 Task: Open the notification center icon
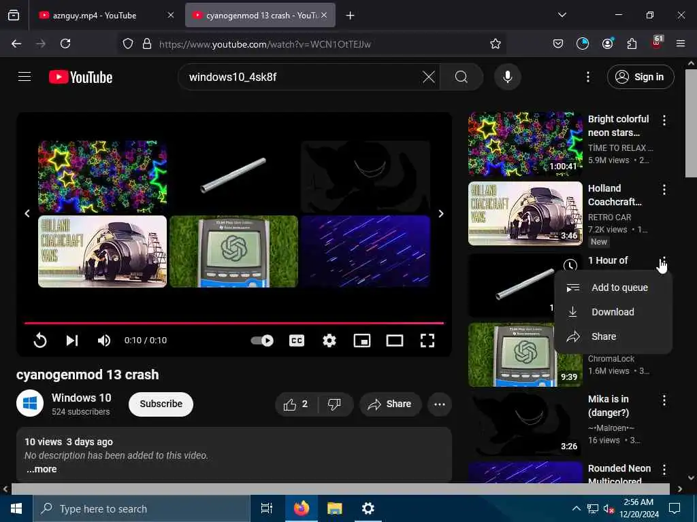point(675,508)
